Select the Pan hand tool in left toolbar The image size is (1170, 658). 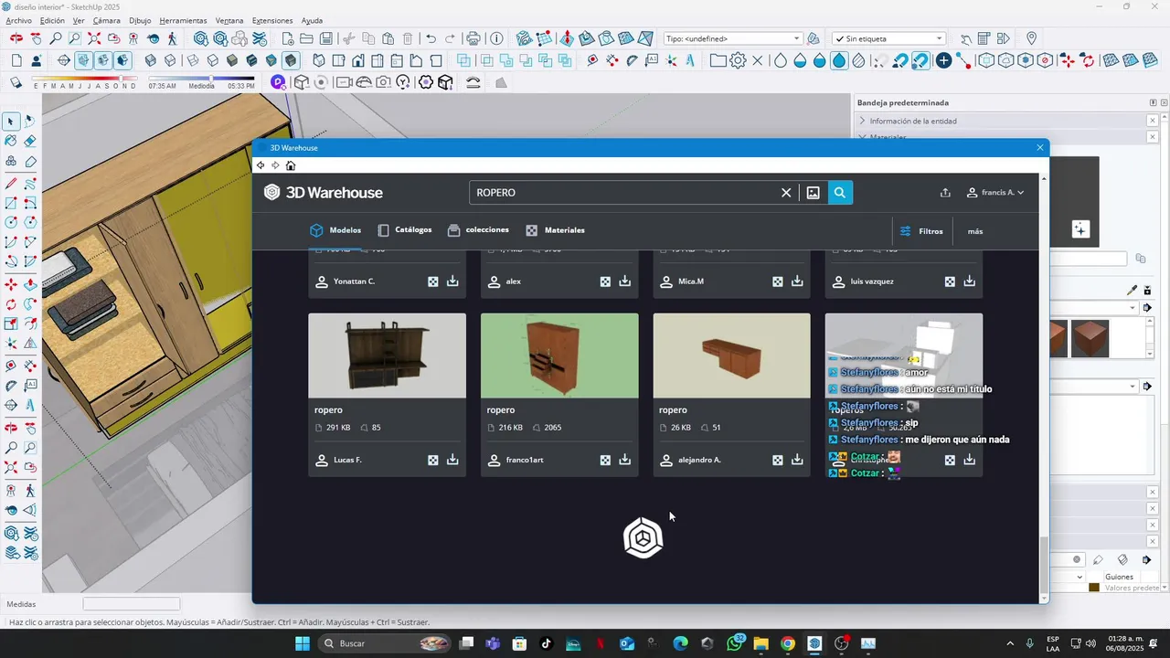30,427
